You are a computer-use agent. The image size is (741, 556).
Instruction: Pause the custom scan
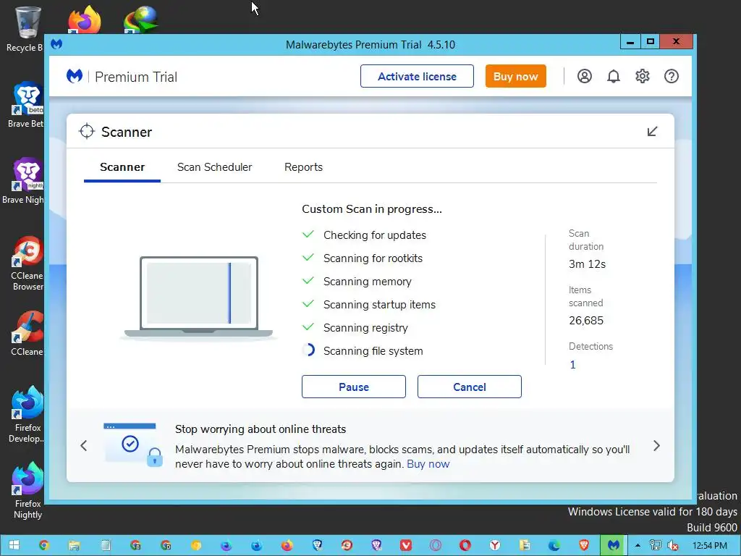[353, 387]
